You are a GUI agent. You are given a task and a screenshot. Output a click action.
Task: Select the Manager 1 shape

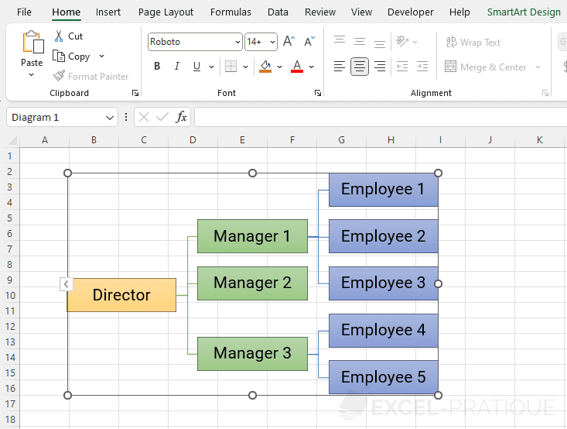coord(252,236)
